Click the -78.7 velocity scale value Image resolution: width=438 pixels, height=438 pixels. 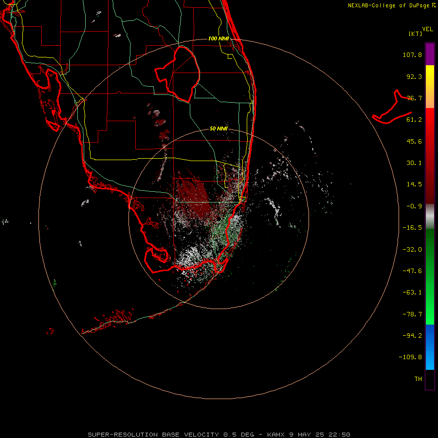click(412, 314)
